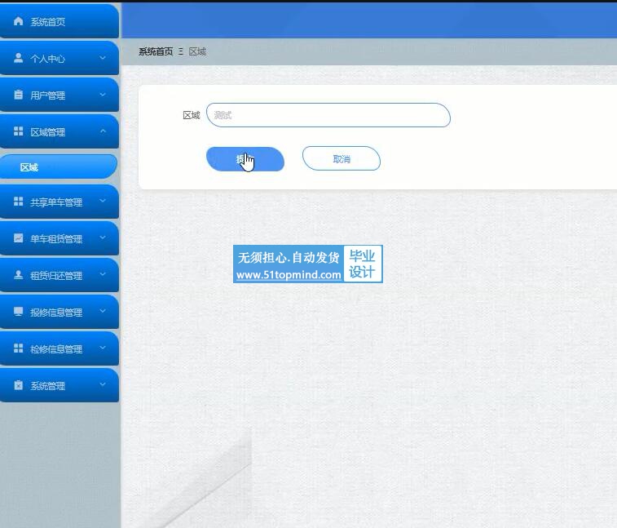Image resolution: width=617 pixels, height=528 pixels.
Task: Open the 单车租赁管理 menu label
Action: coord(56,239)
